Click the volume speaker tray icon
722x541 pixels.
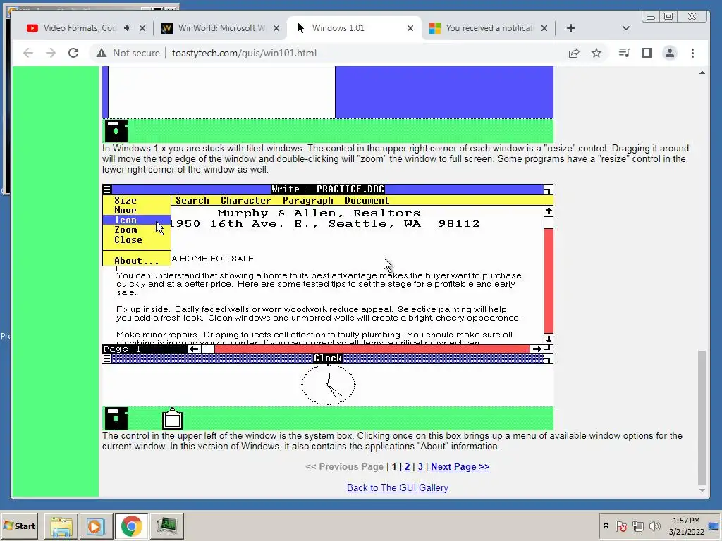(x=654, y=526)
